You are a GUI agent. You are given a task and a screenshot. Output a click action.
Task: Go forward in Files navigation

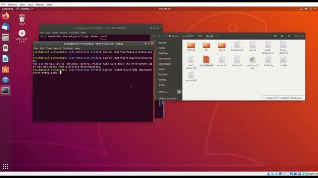tap(159, 36)
